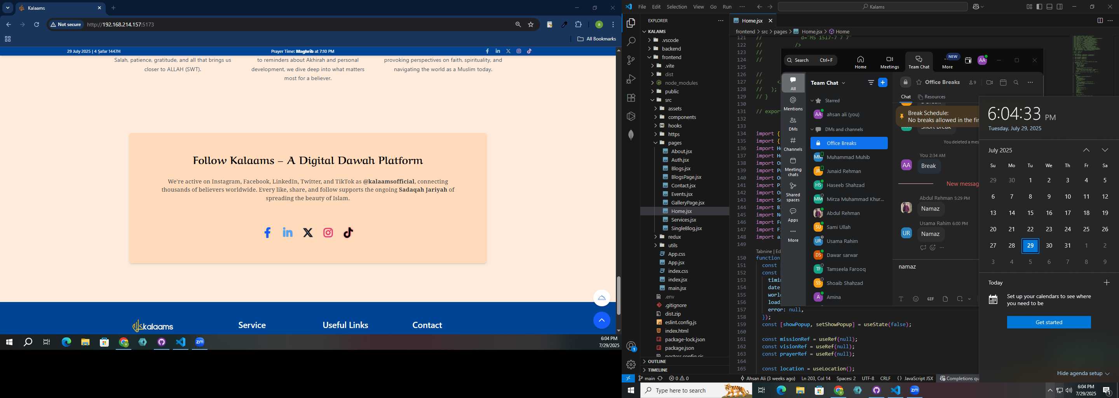Open Meeting chats in Zoom sidebar
1119x398 pixels.
click(793, 167)
